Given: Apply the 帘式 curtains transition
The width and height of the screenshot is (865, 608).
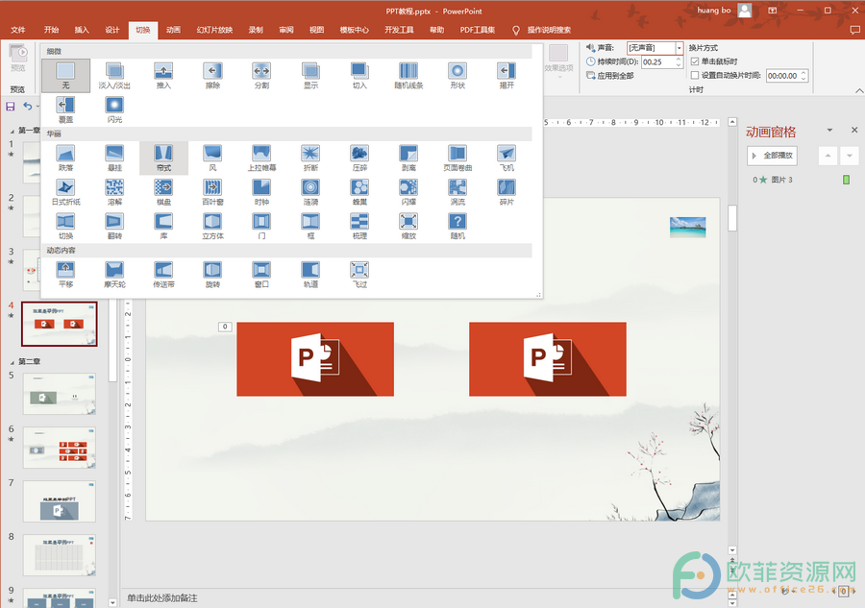Looking at the screenshot, I should (163, 158).
